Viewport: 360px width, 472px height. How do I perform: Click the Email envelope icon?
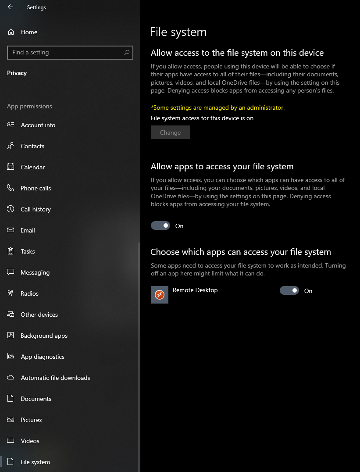pos(11,230)
